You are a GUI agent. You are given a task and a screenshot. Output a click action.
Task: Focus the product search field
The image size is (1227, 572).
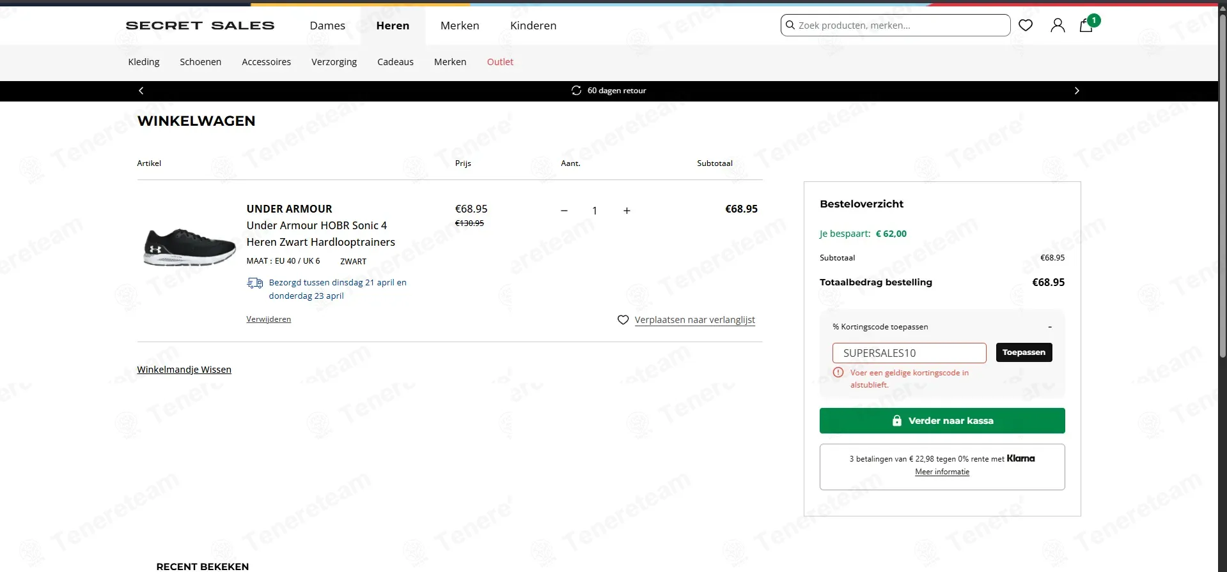click(x=895, y=26)
